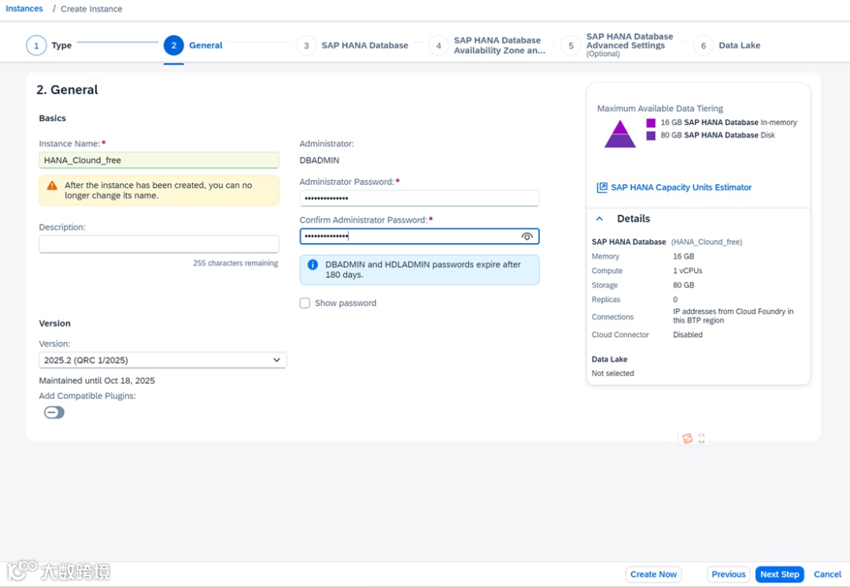Click the purple data tiering pyramid icon
This screenshot has width=850, height=587.
pos(619,134)
